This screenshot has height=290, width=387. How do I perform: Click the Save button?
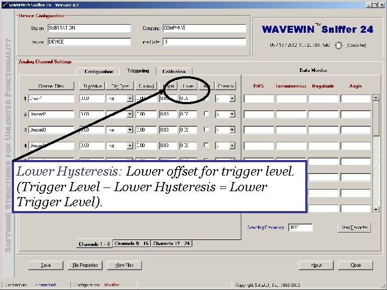[46, 265]
